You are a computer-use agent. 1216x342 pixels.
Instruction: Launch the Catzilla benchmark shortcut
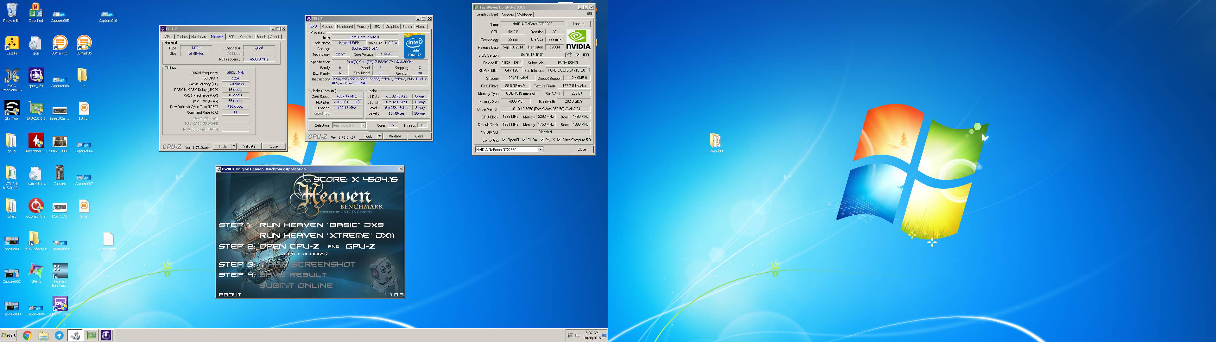pos(12,45)
